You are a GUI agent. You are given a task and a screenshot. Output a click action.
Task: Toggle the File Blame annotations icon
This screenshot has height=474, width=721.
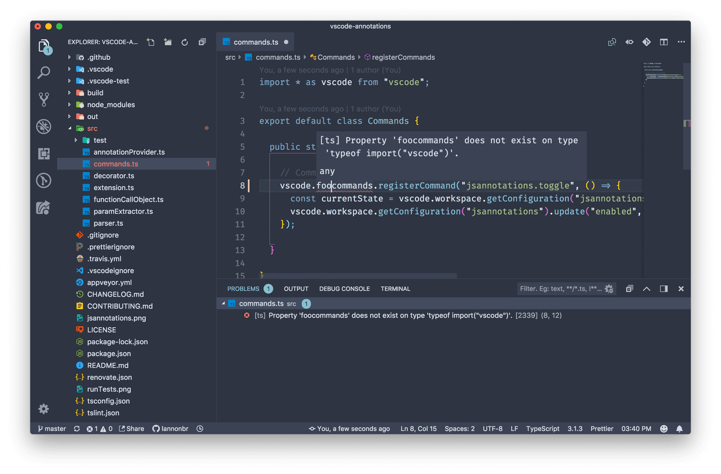[646, 42]
